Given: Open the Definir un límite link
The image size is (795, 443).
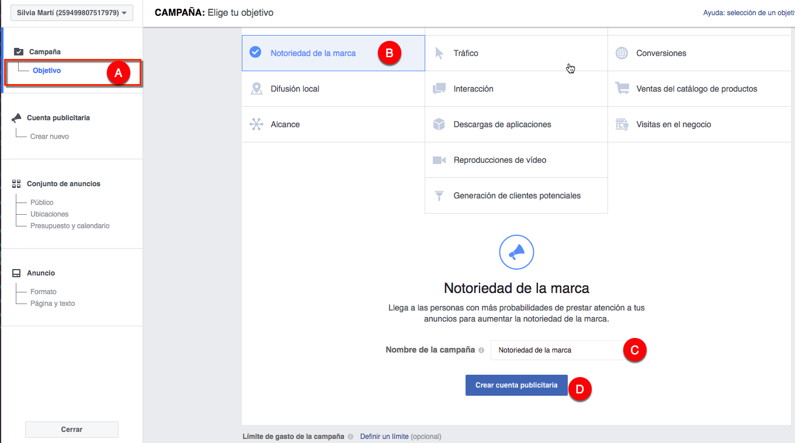Looking at the screenshot, I should [386, 436].
